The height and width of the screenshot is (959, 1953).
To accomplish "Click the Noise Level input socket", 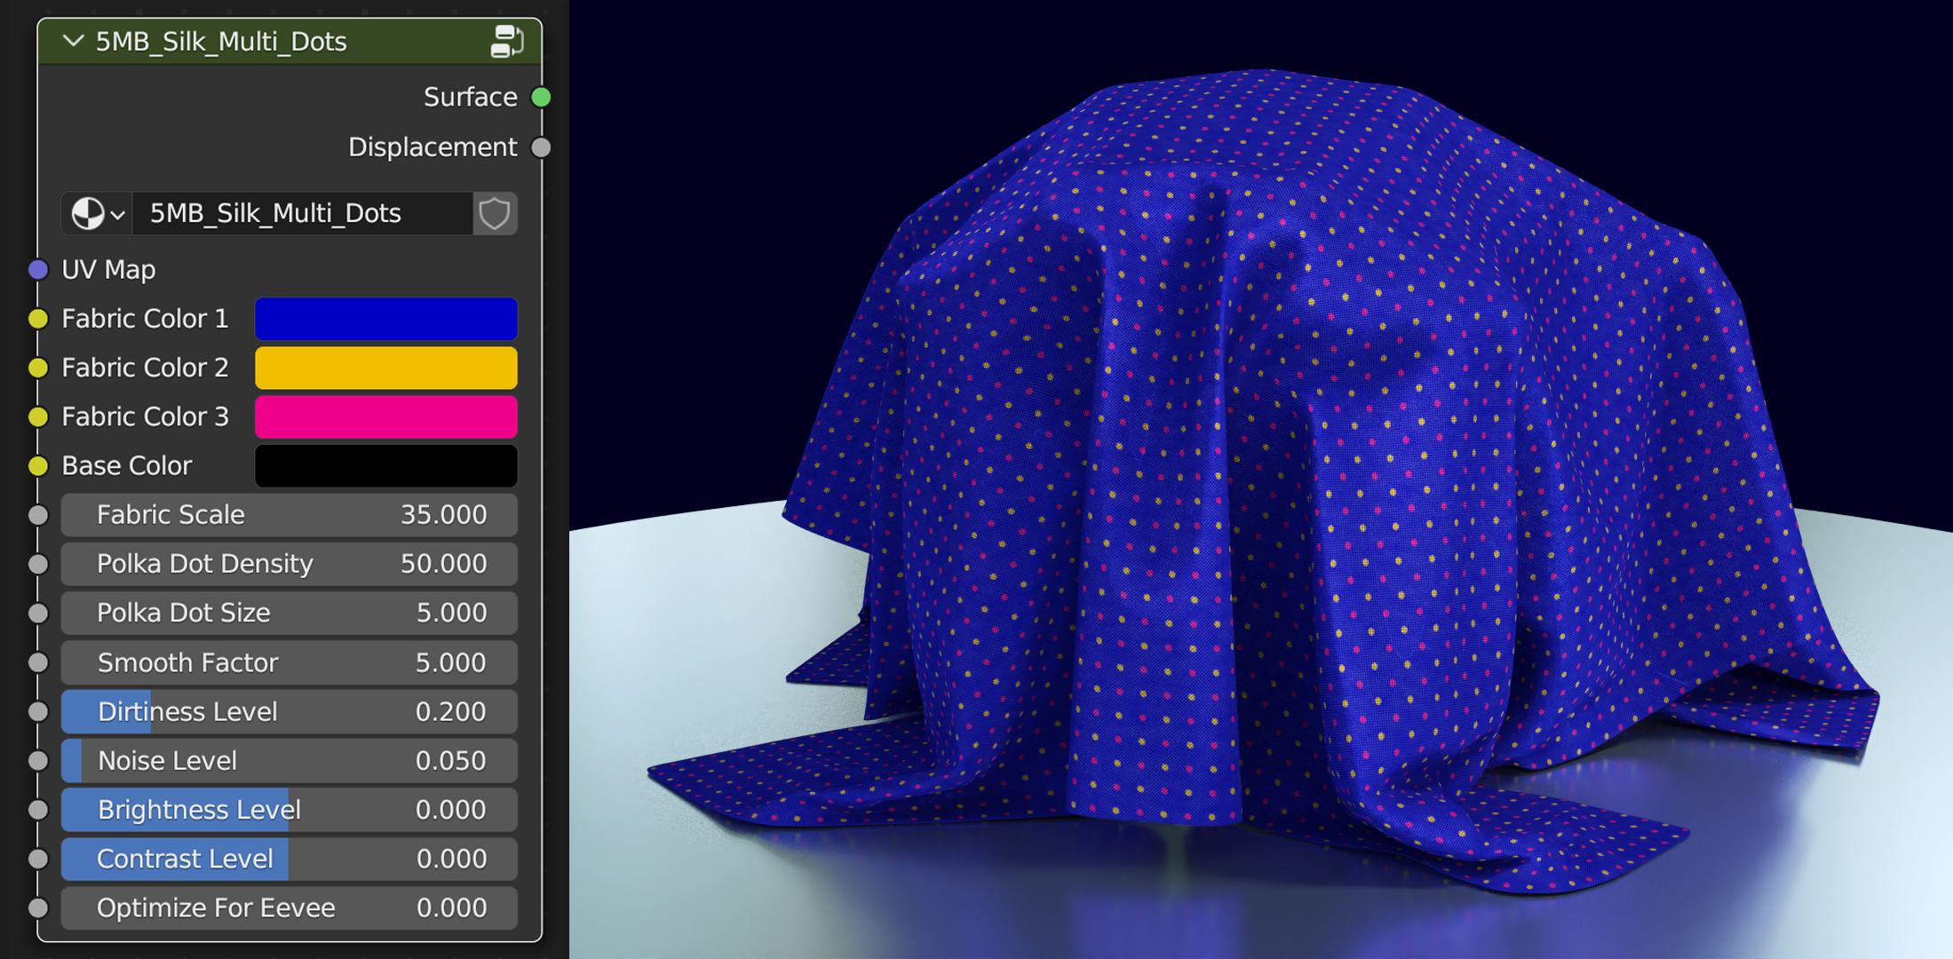I will coord(37,760).
